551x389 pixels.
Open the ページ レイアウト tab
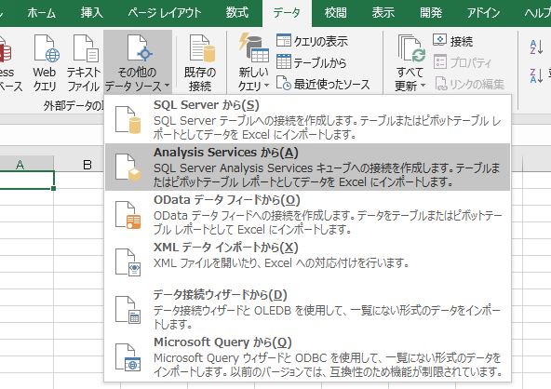point(164,13)
